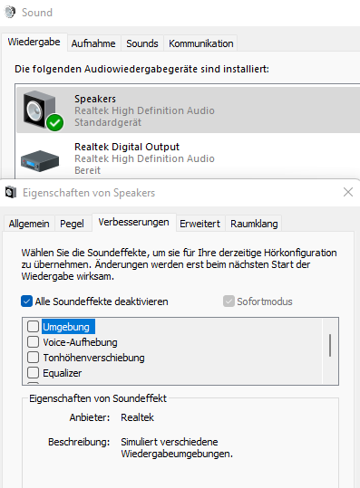This screenshot has width=360, height=488.
Task: Select the Realtek Digital Output device icon
Action: tap(40, 161)
